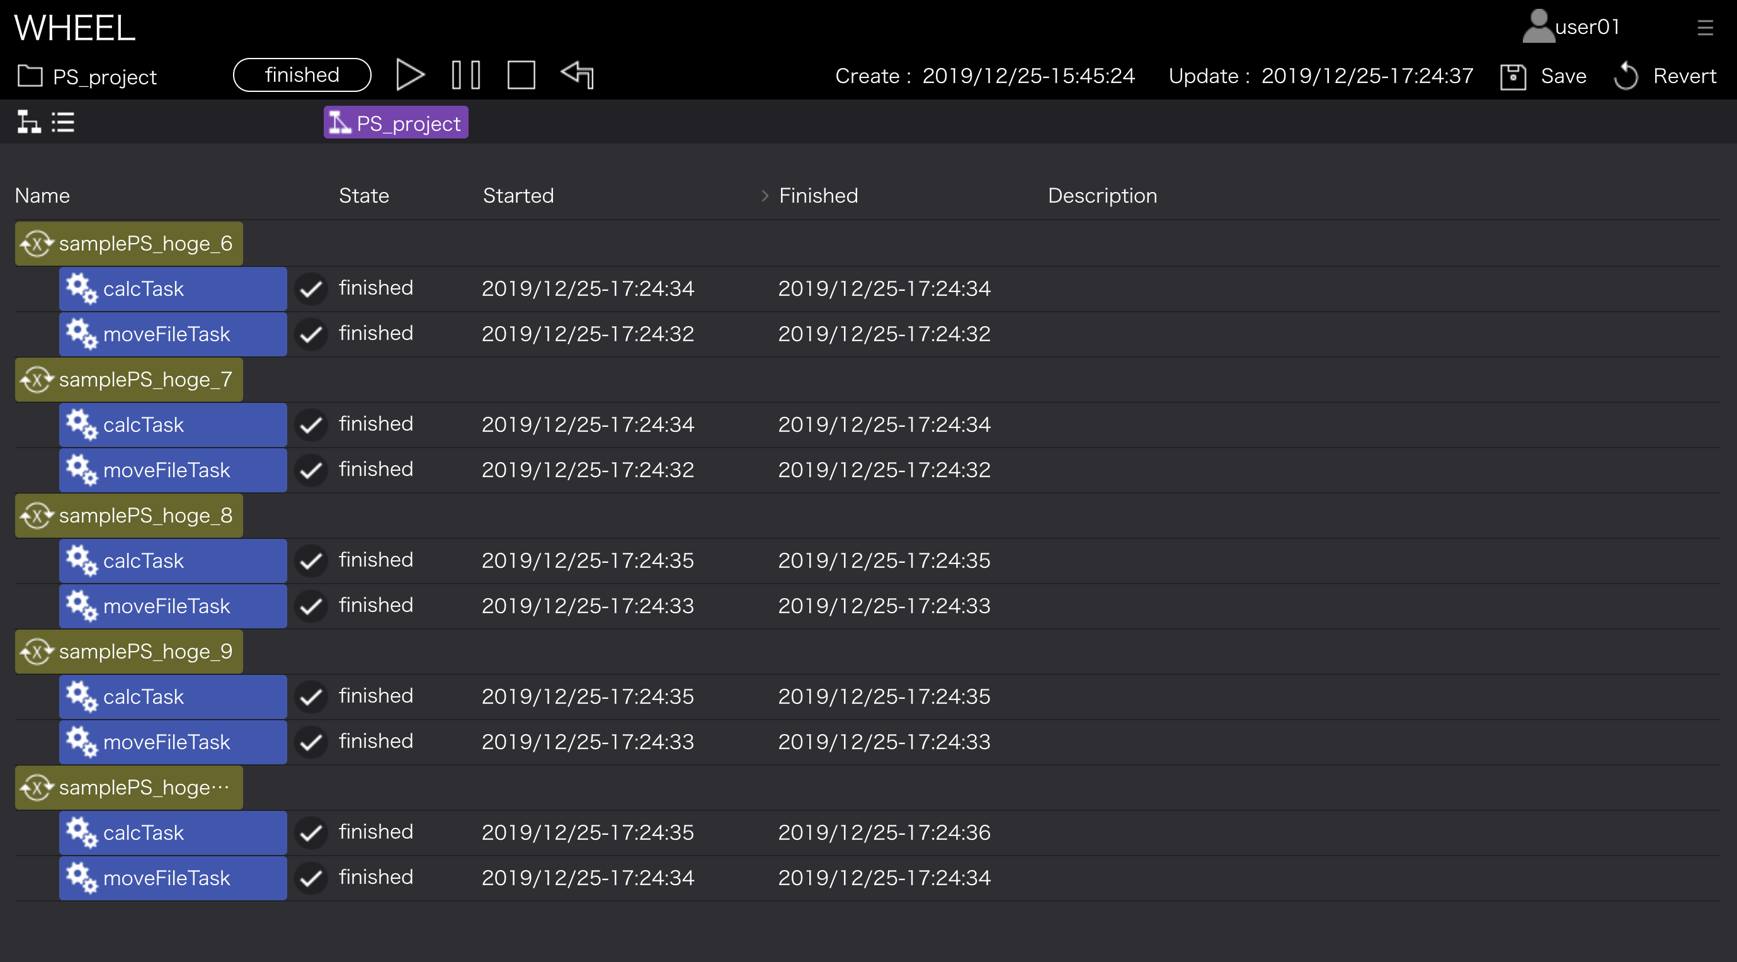Click the stop project square icon
The image size is (1737, 962).
[521, 75]
